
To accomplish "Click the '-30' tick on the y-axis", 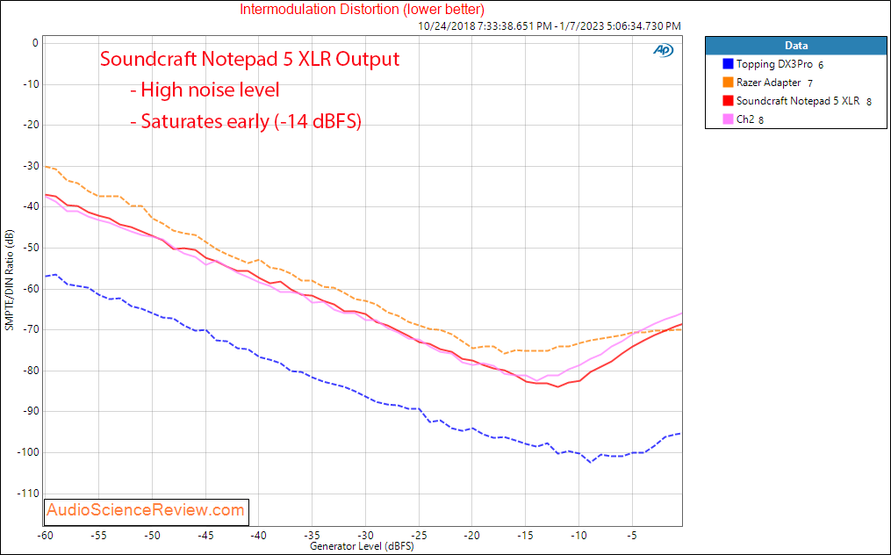I will click(x=31, y=166).
